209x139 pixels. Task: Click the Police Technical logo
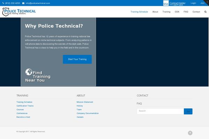[19, 12]
